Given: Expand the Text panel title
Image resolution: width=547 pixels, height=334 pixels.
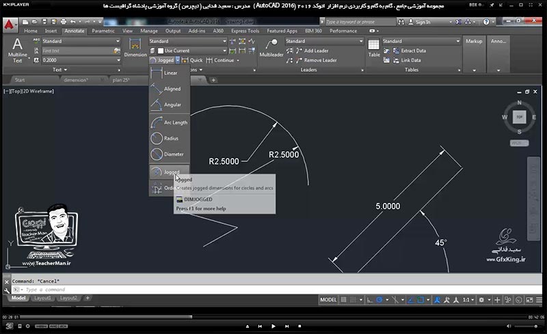Looking at the screenshot, I should 59,70.
